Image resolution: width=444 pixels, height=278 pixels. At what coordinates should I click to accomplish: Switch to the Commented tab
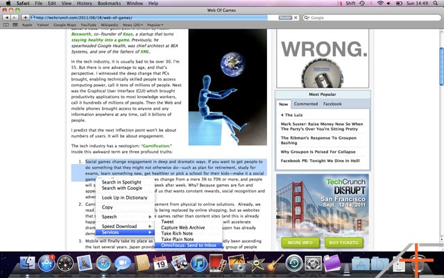[306, 104]
